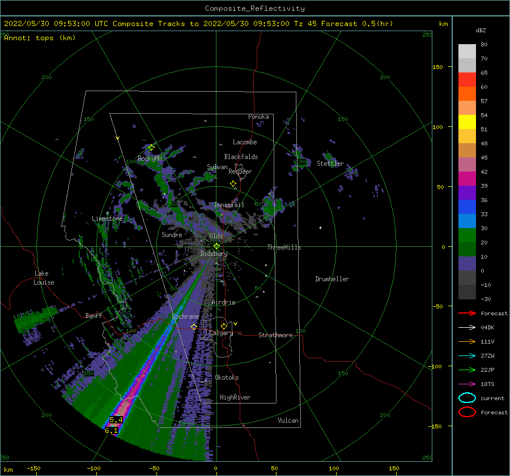Select the royal blue dBZ scale swatch

(467, 207)
